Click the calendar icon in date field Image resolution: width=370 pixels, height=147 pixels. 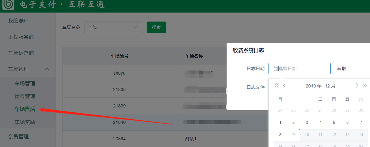click(x=275, y=69)
